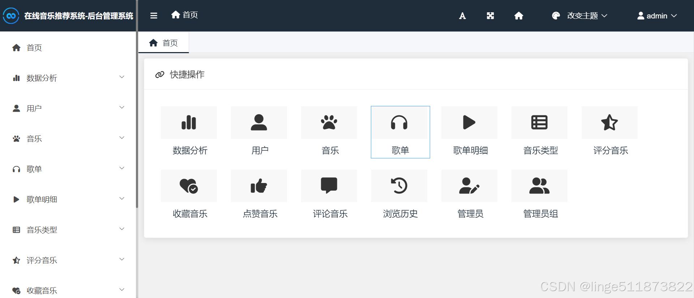The width and height of the screenshot is (694, 298).
Task: Click the sidebar collapse hamburger icon
Action: [x=154, y=16]
